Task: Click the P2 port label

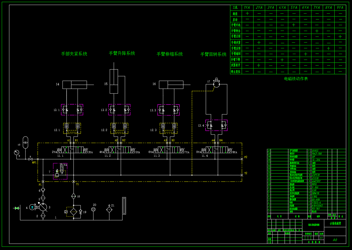Action: tap(246, 157)
